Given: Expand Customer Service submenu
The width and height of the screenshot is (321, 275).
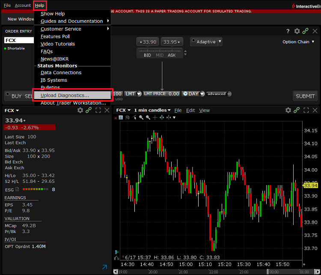Looking at the screenshot, I should (72, 29).
